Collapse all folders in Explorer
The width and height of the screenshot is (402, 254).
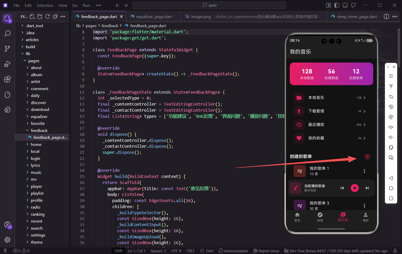(x=55, y=16)
